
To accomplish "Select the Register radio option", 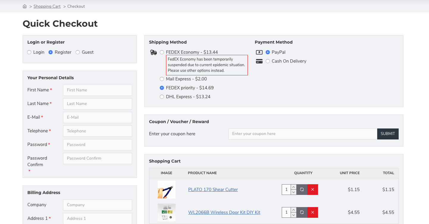I will tap(51, 52).
